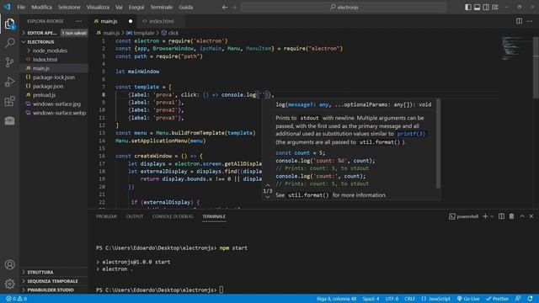Open the Esegui menu
The width and height of the screenshot is (539, 303).
[x=136, y=7]
